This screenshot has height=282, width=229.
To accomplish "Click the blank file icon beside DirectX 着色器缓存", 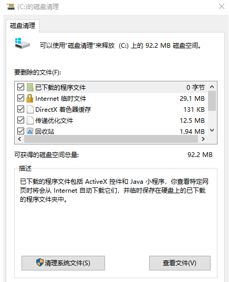I will pos(30,109).
